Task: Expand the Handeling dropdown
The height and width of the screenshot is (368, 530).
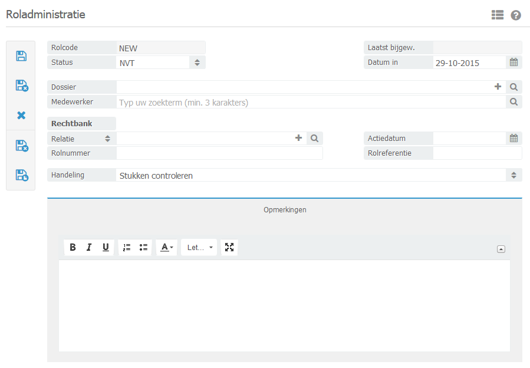Action: click(318, 175)
